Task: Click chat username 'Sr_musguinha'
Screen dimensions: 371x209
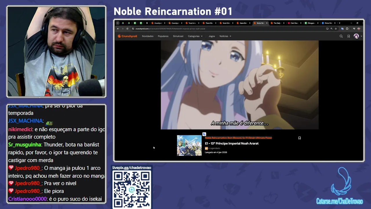Action: (x=25, y=145)
